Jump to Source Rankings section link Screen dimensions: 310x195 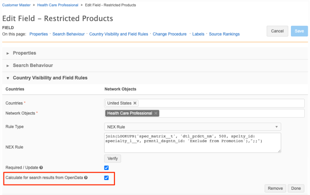224,34
